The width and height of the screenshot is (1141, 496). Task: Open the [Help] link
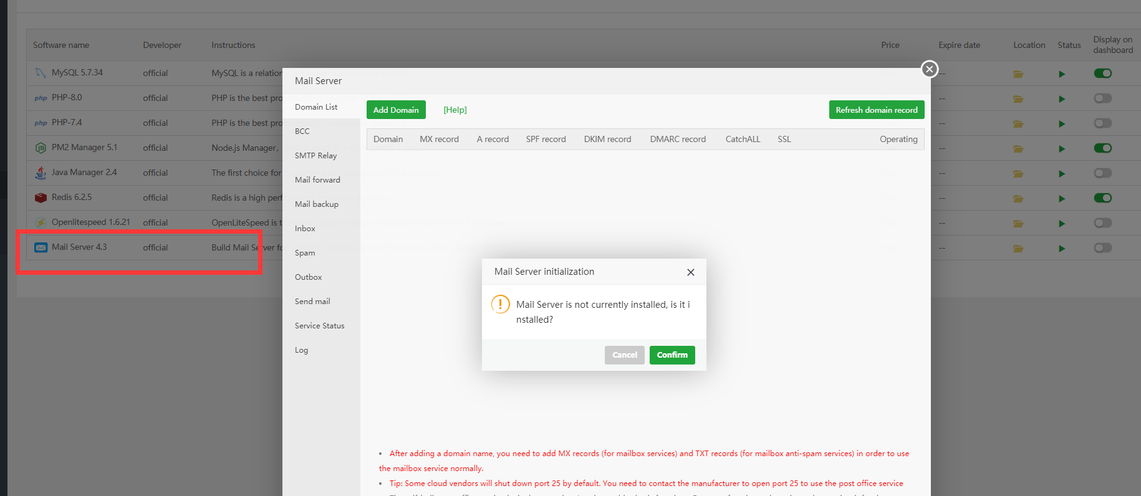coord(455,110)
